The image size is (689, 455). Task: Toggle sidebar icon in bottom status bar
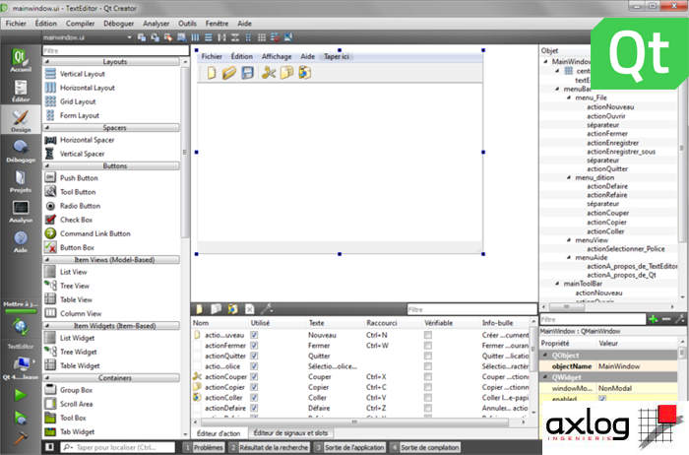coord(49,447)
